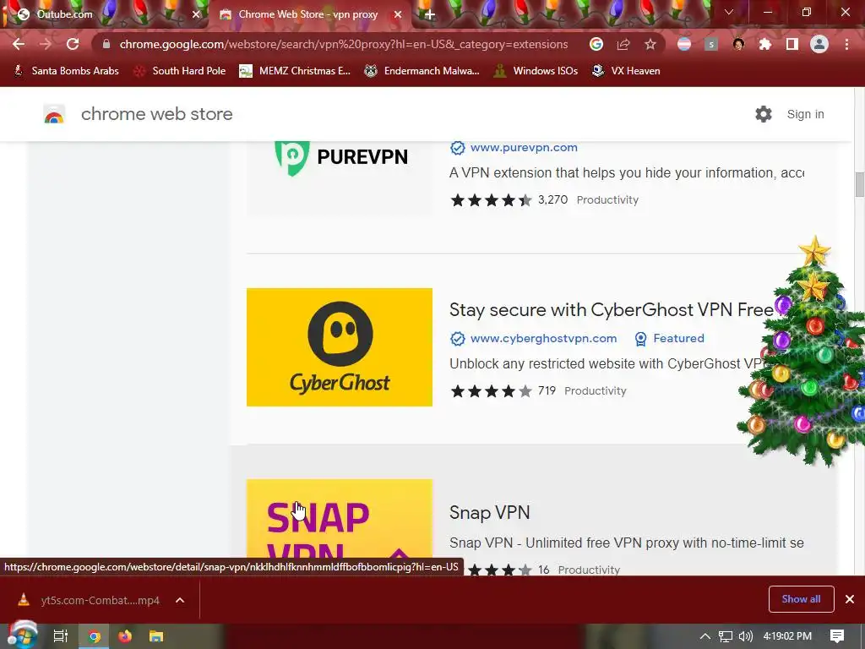
Task: Open the tab search chevron
Action: 729,12
